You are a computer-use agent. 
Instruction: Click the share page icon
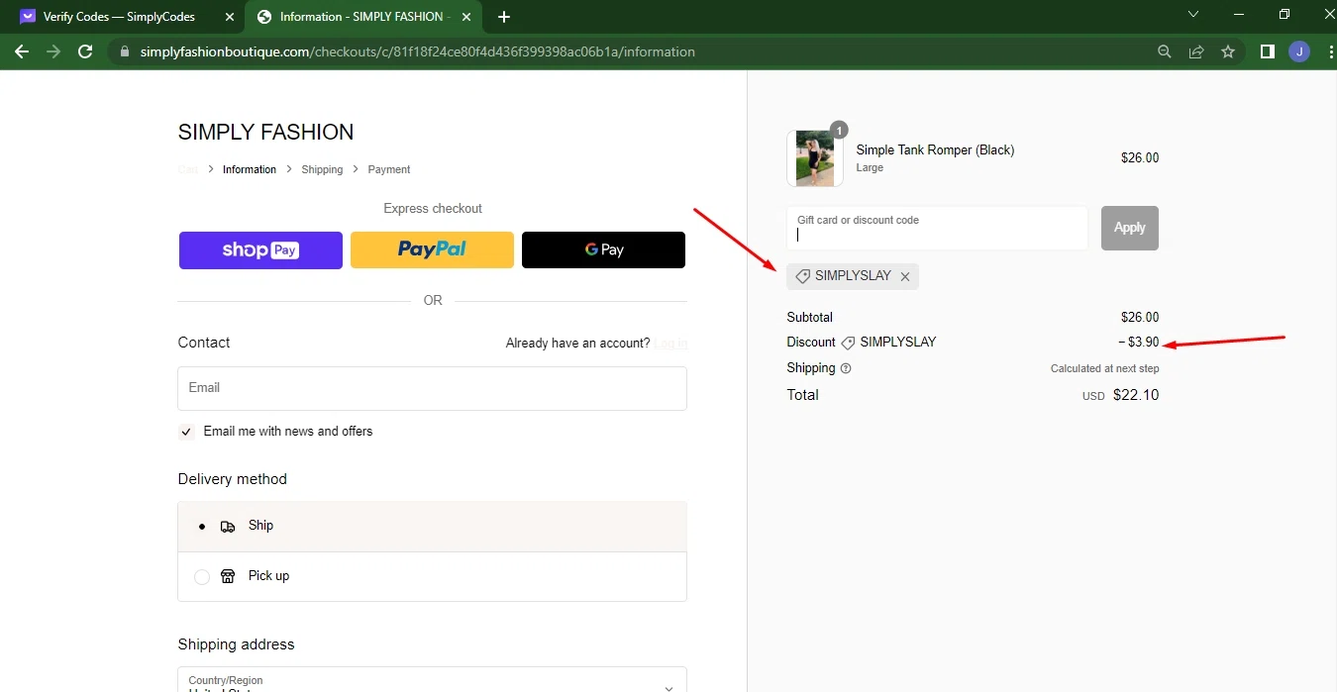click(x=1196, y=51)
